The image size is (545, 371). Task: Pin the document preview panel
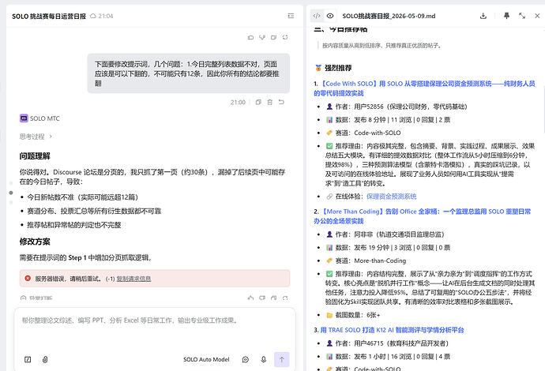pos(506,16)
